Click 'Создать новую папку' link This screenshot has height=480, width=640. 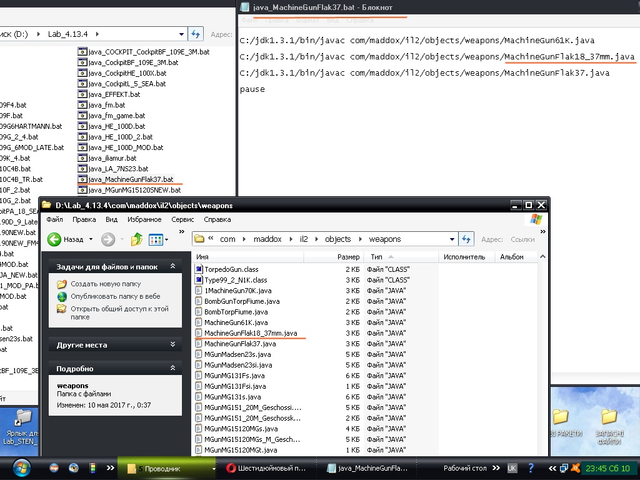[106, 284]
